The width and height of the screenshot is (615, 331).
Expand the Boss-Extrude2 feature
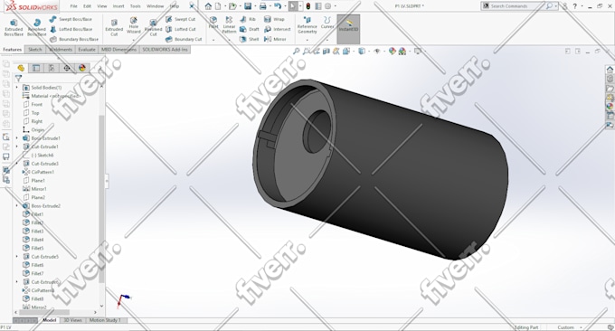pyautogui.click(x=17, y=206)
